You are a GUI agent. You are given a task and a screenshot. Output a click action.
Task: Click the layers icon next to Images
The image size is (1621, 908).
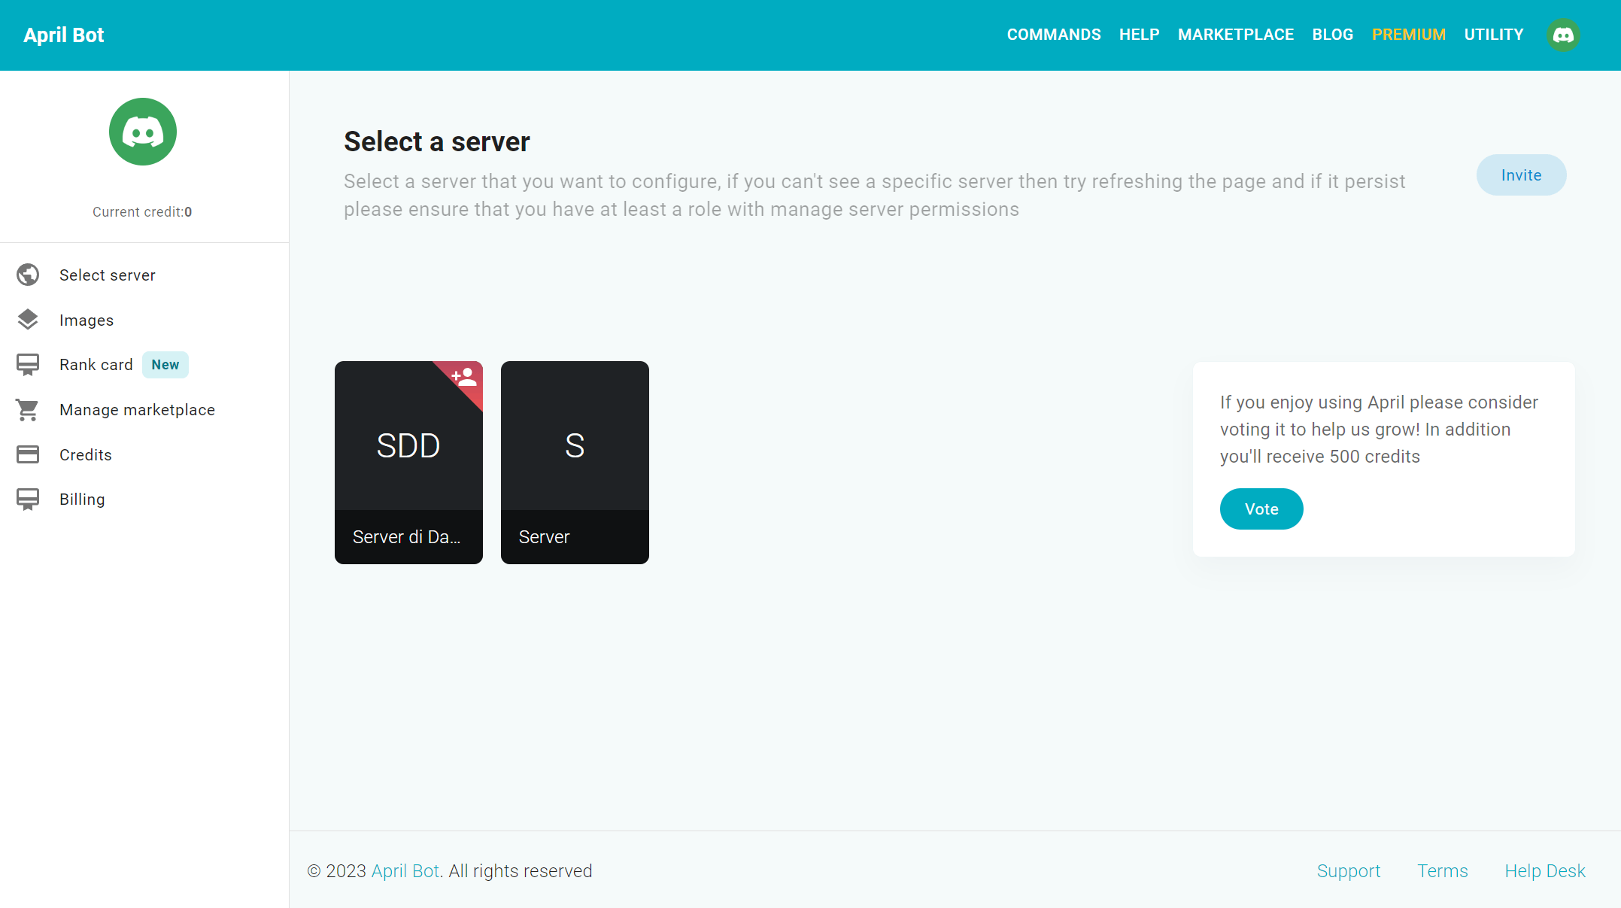point(28,320)
